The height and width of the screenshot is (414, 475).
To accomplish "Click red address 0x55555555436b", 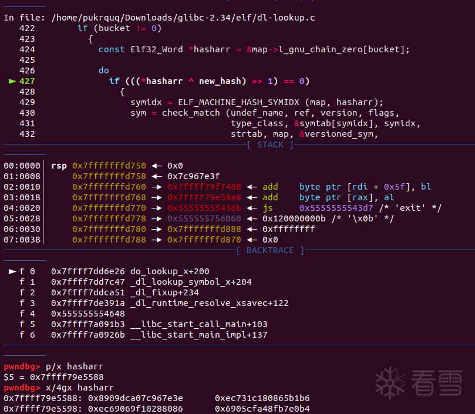I will click(x=204, y=208).
